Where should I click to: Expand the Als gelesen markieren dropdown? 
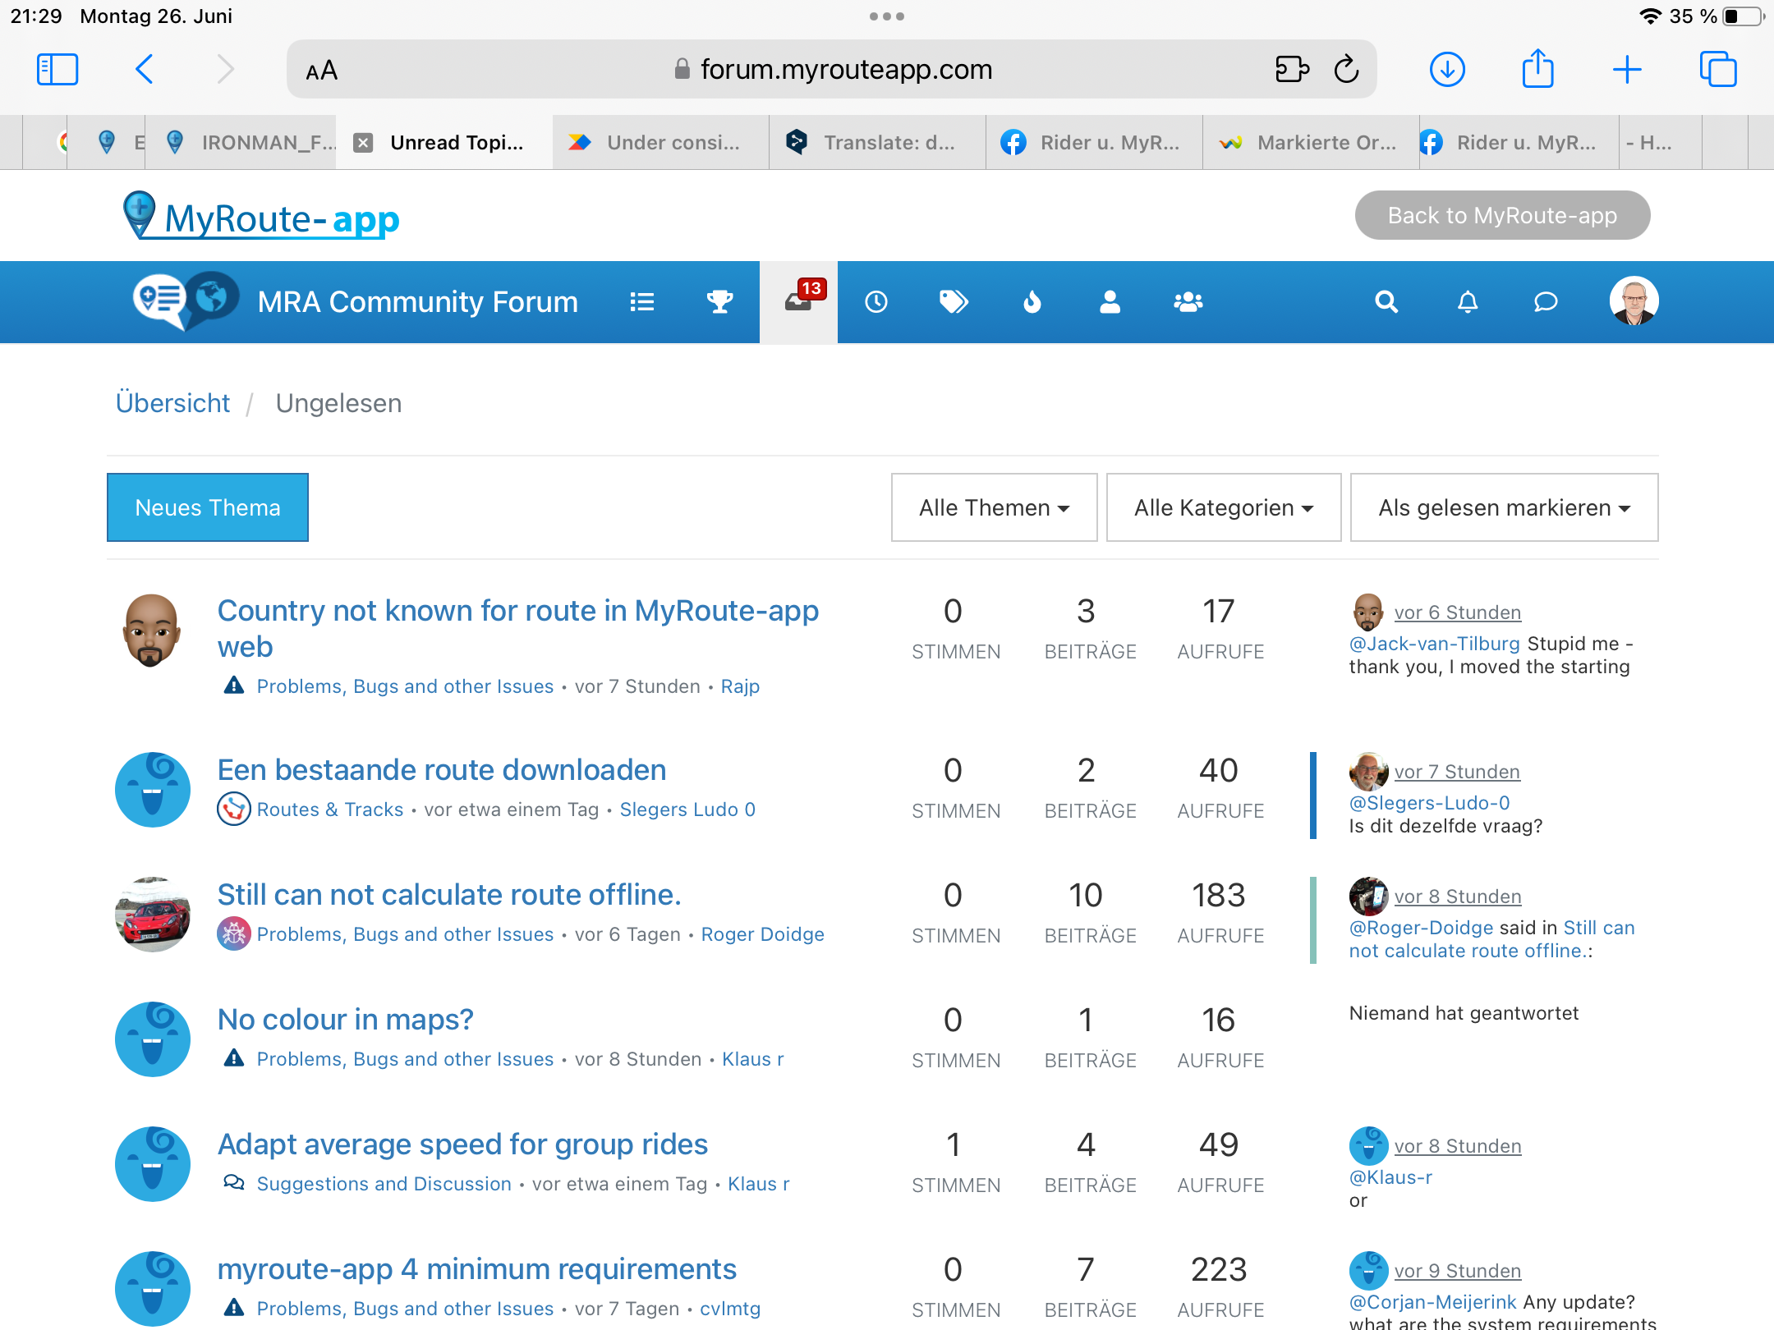pos(1504,507)
